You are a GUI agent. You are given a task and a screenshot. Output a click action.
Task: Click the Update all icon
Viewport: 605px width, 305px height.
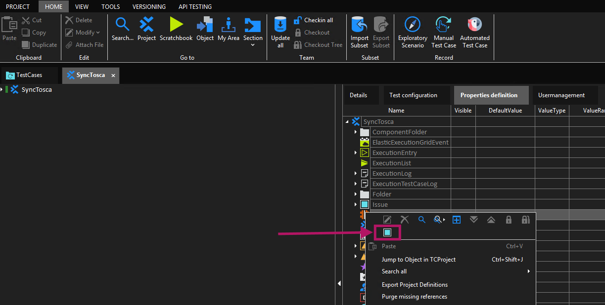click(280, 25)
